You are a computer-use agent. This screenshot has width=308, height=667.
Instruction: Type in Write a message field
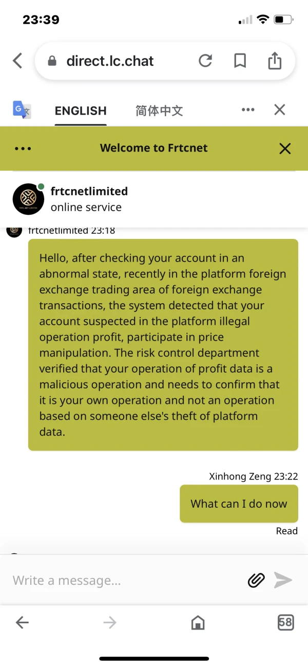pos(123,580)
